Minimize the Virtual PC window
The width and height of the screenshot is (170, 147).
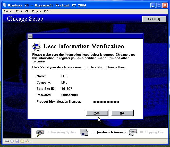tap(153, 5)
